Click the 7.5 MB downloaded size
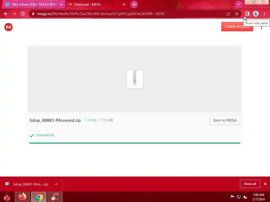This screenshot has height=202, width=270. click(x=91, y=120)
